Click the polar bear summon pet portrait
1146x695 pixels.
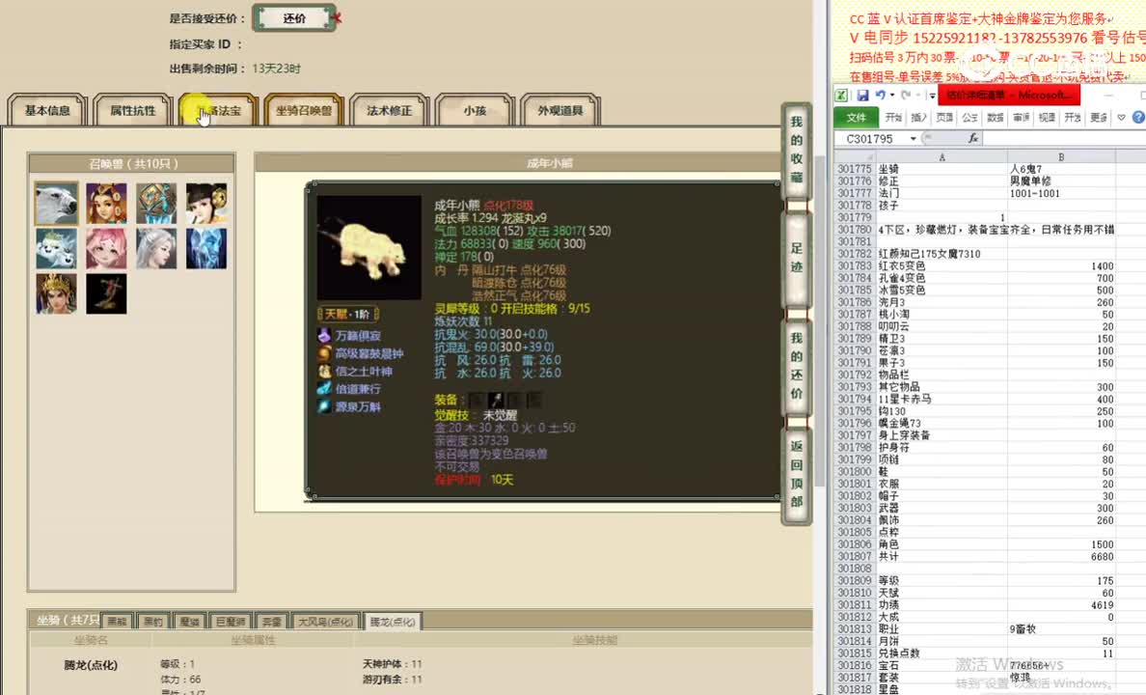click(55, 202)
